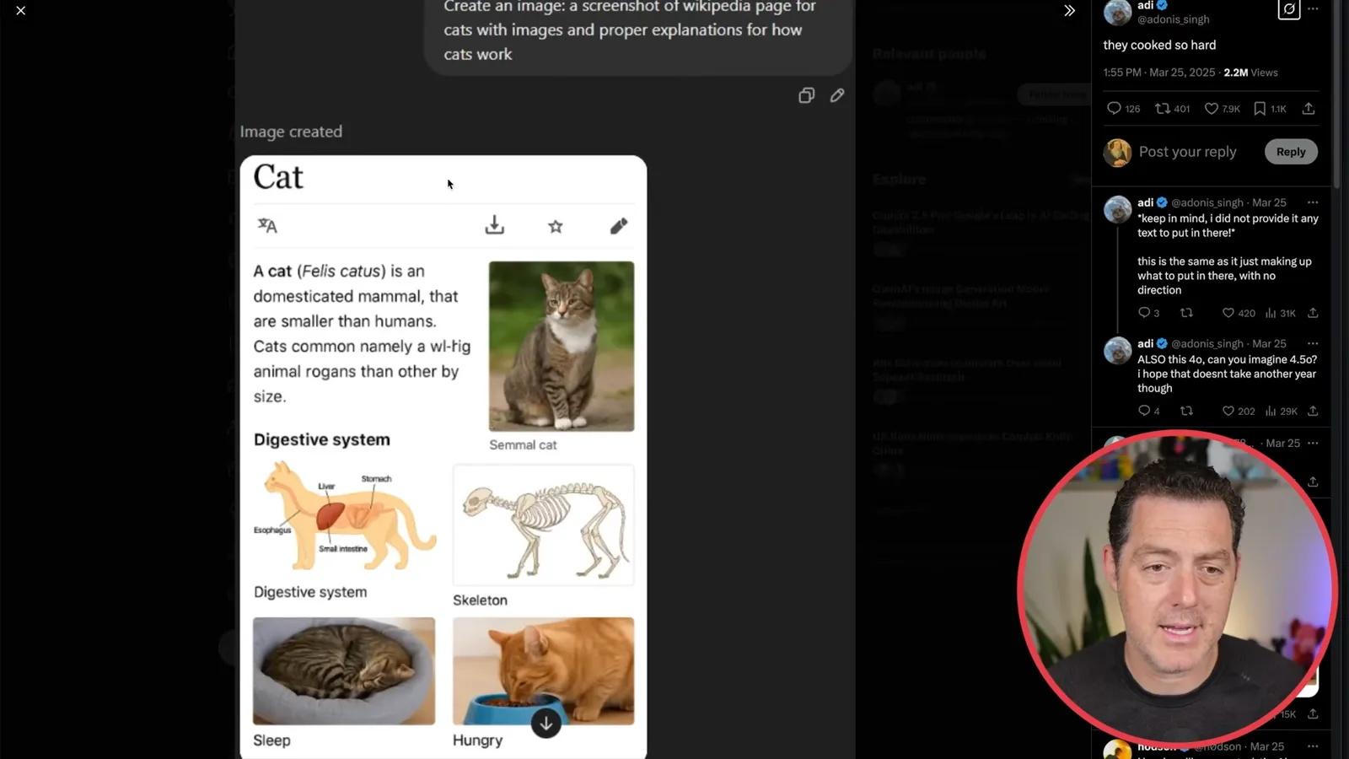Image resolution: width=1349 pixels, height=759 pixels.
Task: Repost the 'ALSO this 4o' reply
Action: (x=1186, y=412)
